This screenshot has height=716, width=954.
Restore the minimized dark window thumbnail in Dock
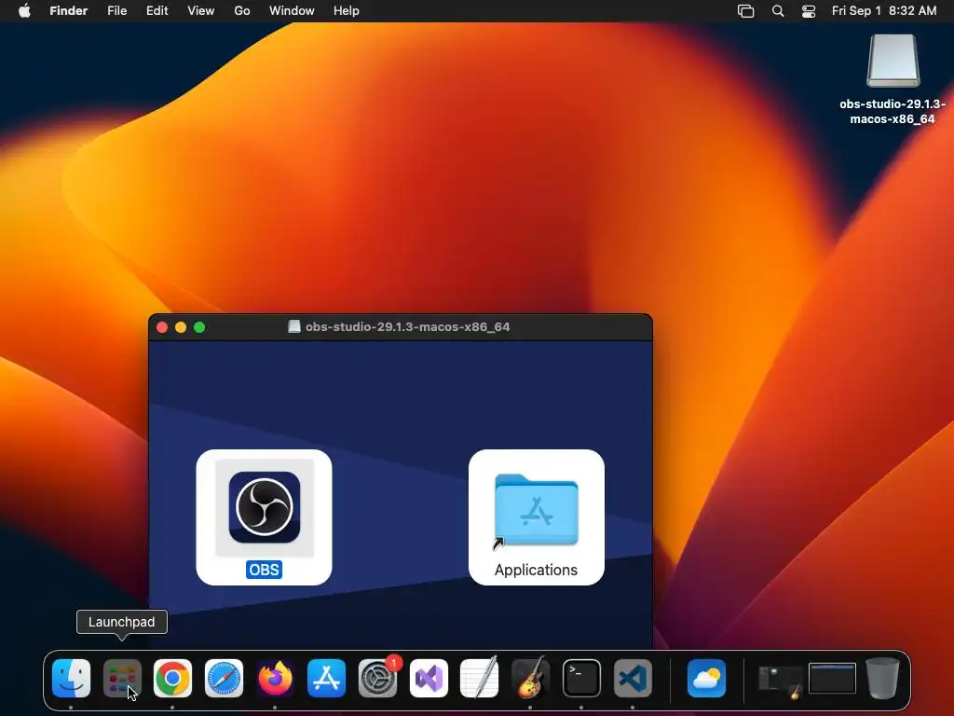pos(832,679)
